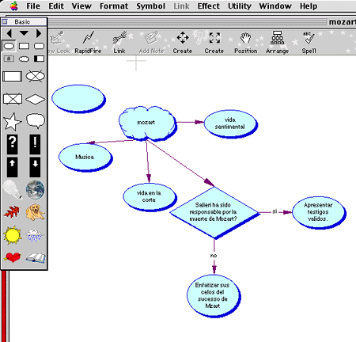
Task: Select the Musica oval node
Action: [85, 158]
